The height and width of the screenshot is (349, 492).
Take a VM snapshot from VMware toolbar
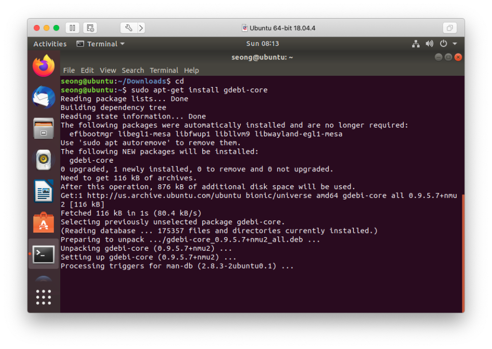coord(90,28)
